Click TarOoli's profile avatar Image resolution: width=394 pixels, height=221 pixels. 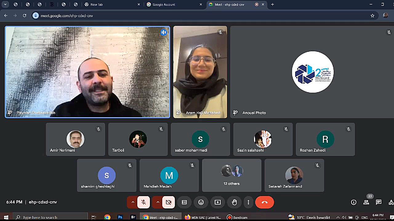(x=138, y=139)
